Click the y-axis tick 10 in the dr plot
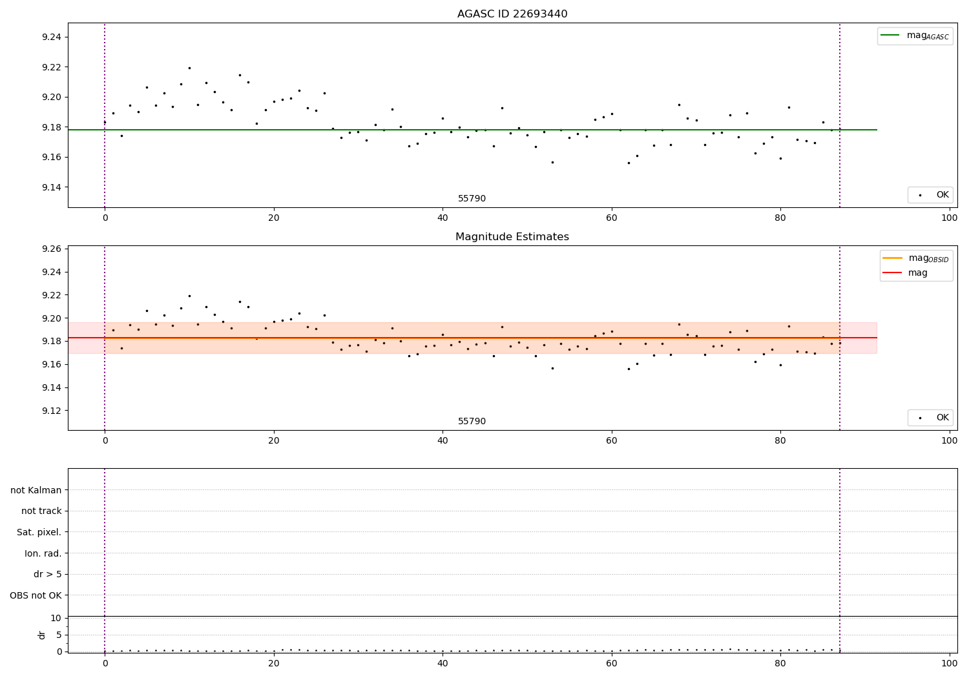This screenshot has width=969, height=678. tap(56, 618)
